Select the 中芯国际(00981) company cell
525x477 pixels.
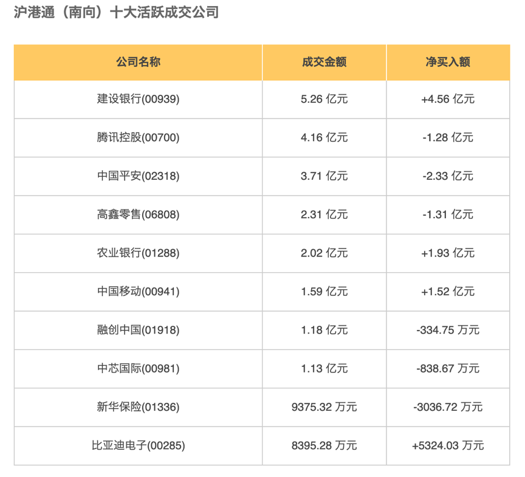[x=139, y=368]
